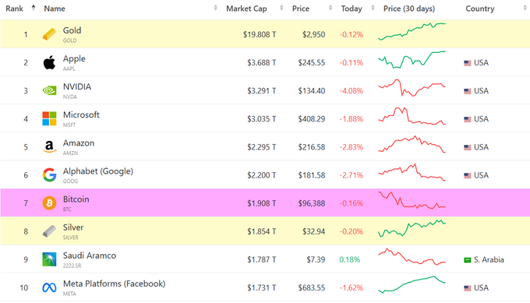Open the Amazon company link
The width and height of the screenshot is (530, 303).
79,143
